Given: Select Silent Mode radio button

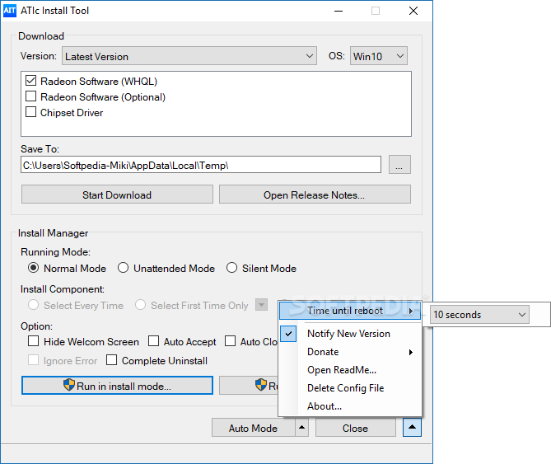Looking at the screenshot, I should pos(231,268).
